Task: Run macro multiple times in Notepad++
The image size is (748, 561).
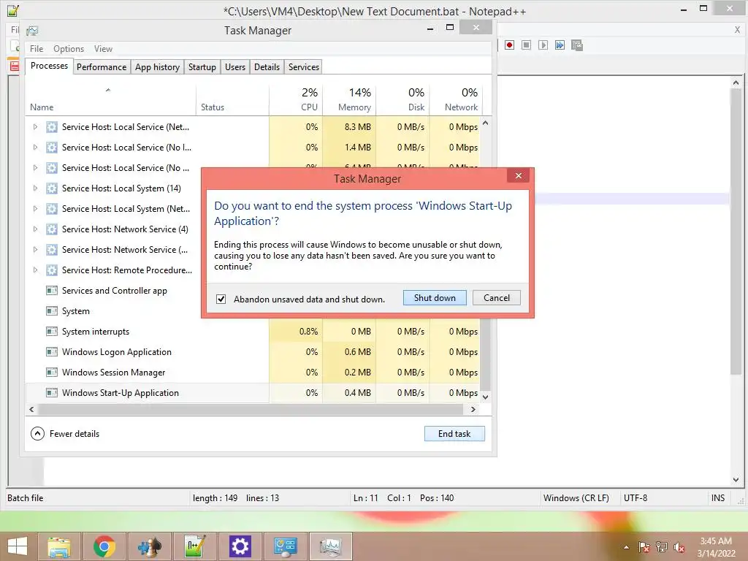Action: (560, 45)
